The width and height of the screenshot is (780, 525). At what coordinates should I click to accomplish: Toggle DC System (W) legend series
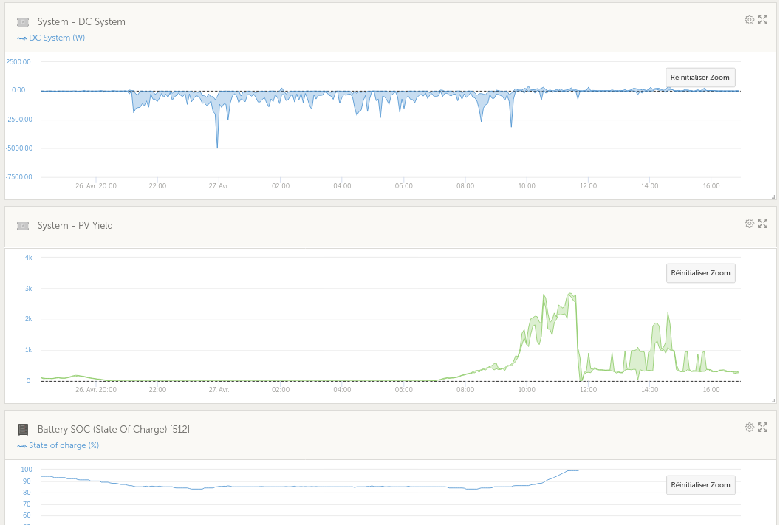(51, 38)
